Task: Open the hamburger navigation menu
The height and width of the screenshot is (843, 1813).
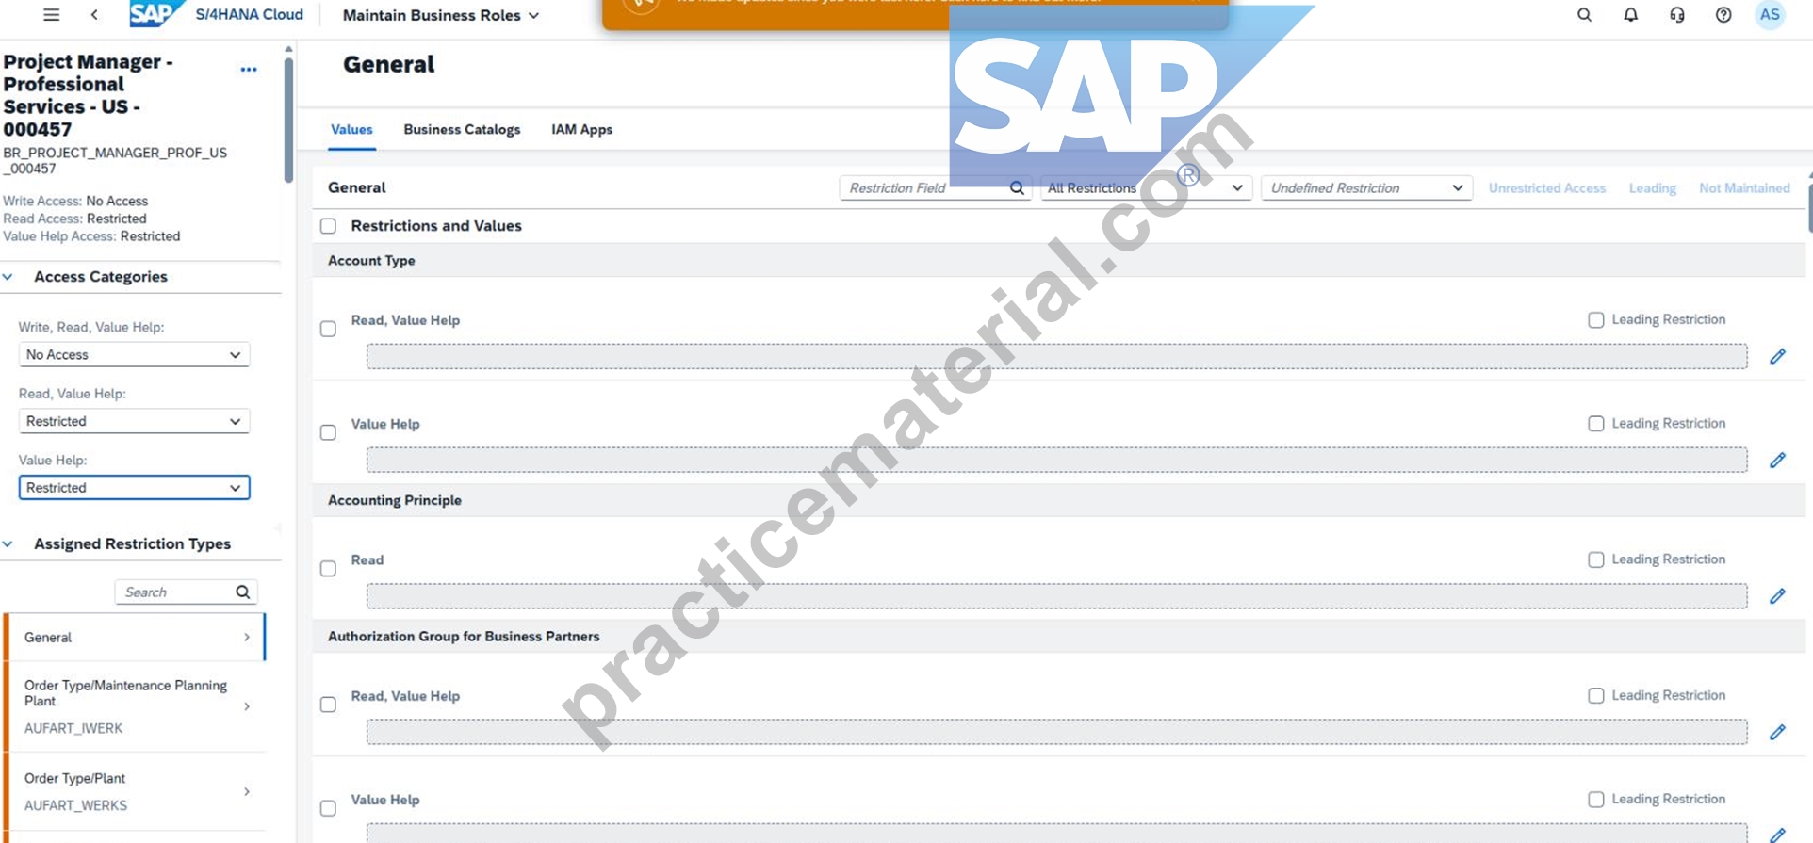Action: tap(52, 15)
